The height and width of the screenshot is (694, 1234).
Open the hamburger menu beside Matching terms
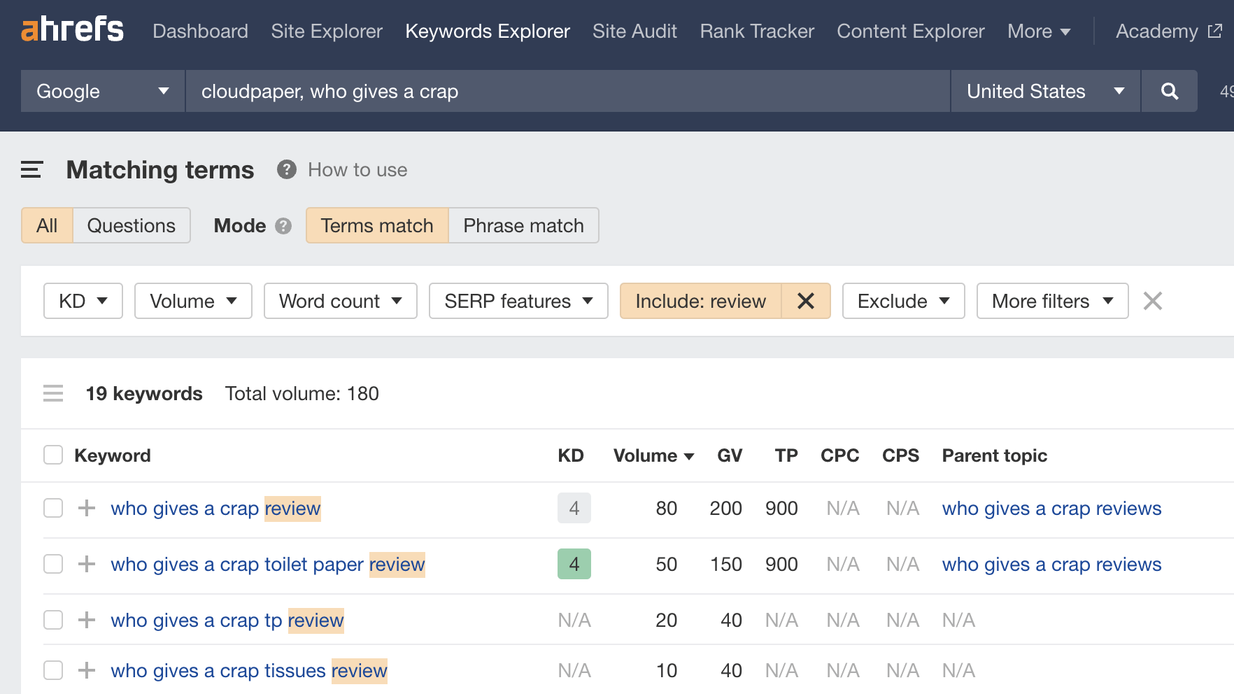click(31, 169)
